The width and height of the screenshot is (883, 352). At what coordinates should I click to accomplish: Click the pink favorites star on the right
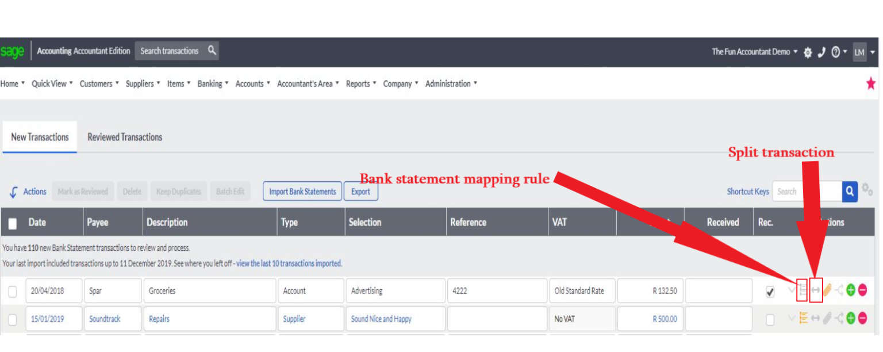pos(871,83)
